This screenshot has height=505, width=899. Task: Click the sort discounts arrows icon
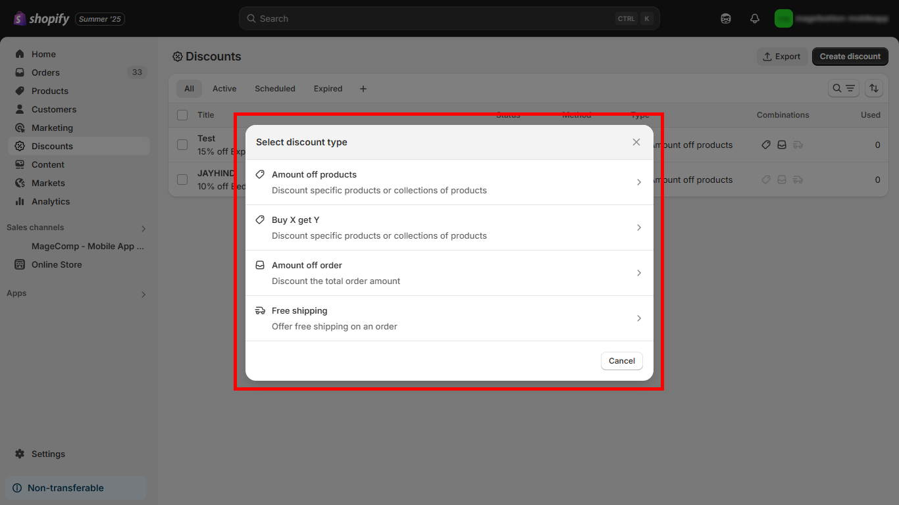(874, 88)
